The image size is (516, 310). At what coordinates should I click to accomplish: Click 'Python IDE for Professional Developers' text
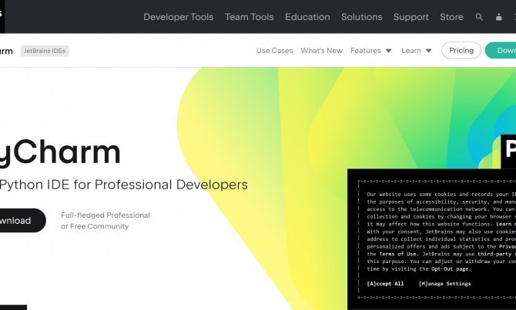pos(124,185)
